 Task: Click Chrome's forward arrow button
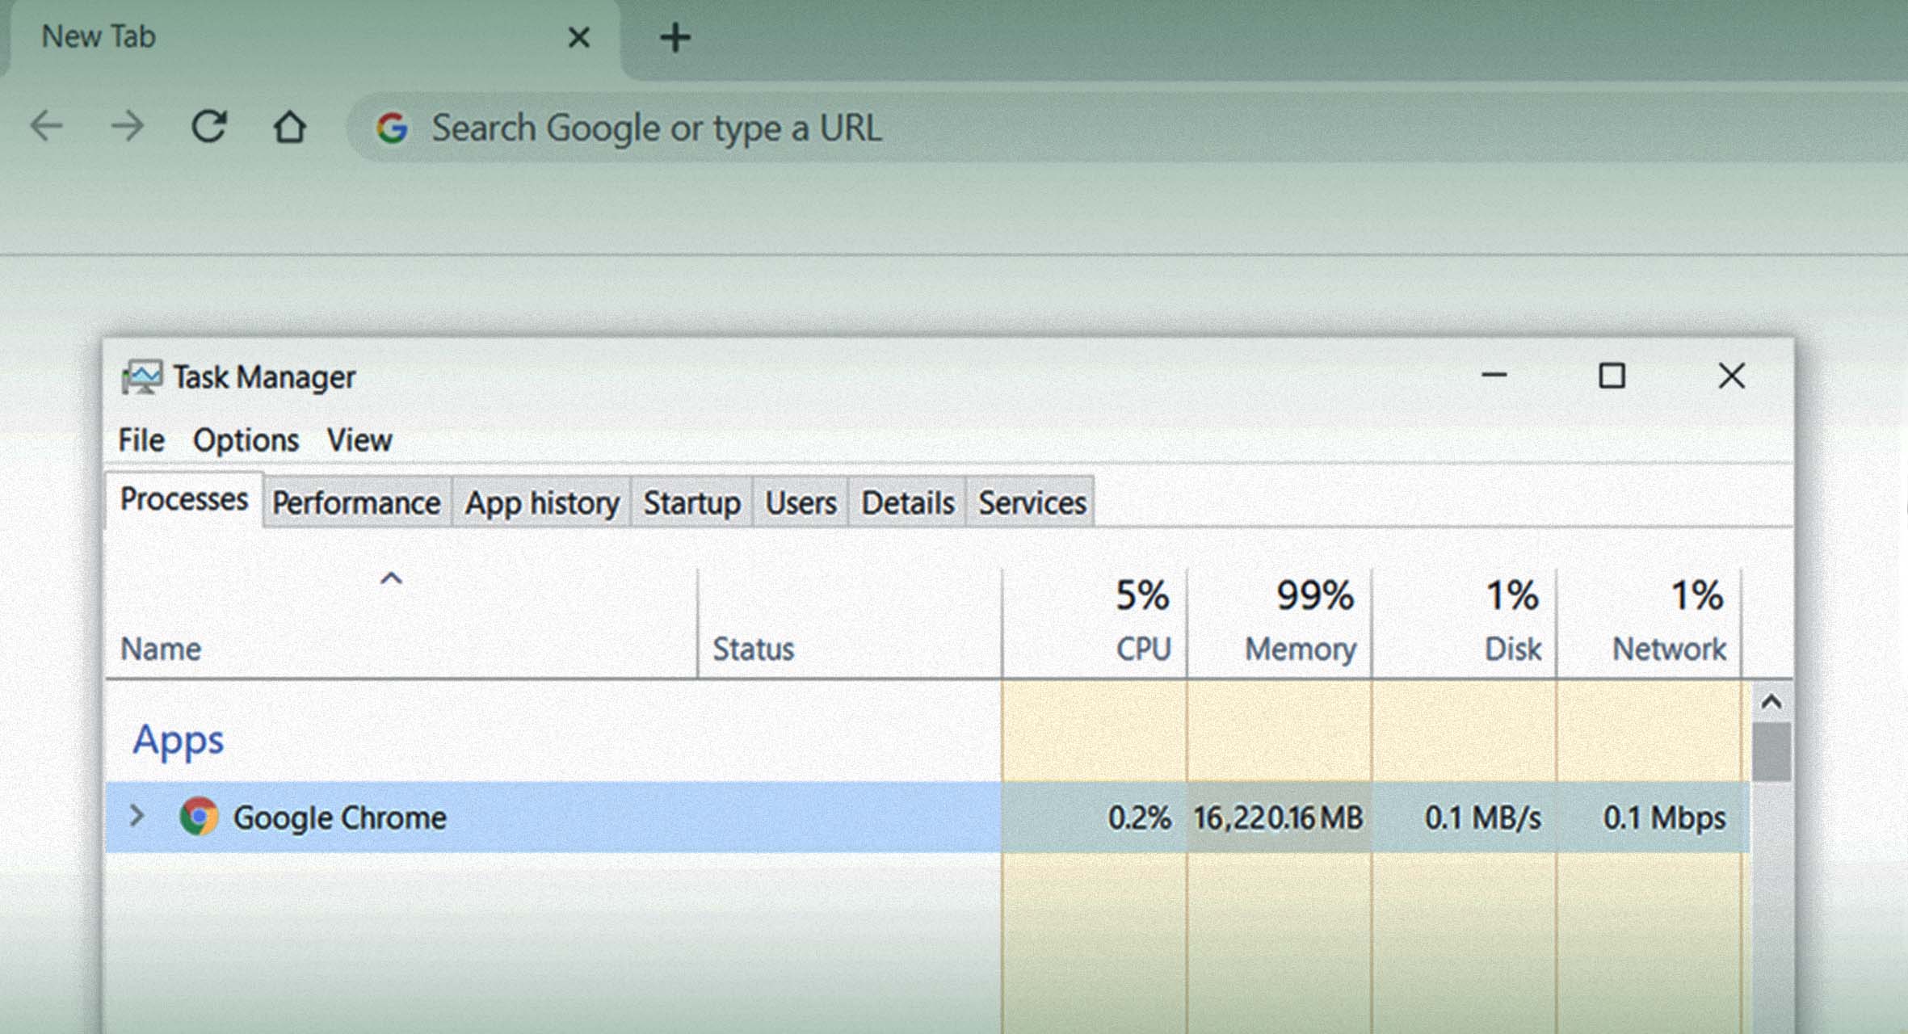click(x=127, y=126)
